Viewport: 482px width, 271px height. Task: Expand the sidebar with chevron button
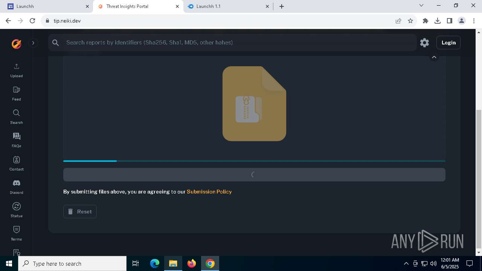click(33, 43)
